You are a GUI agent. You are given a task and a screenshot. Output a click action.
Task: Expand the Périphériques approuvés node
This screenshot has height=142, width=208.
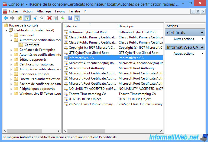11,89
